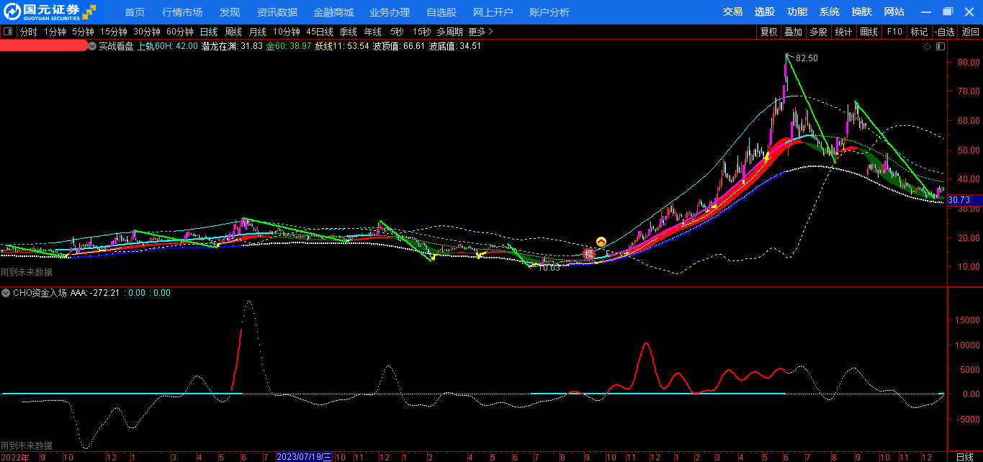Click the 返回 button
983x462 pixels.
click(x=971, y=32)
